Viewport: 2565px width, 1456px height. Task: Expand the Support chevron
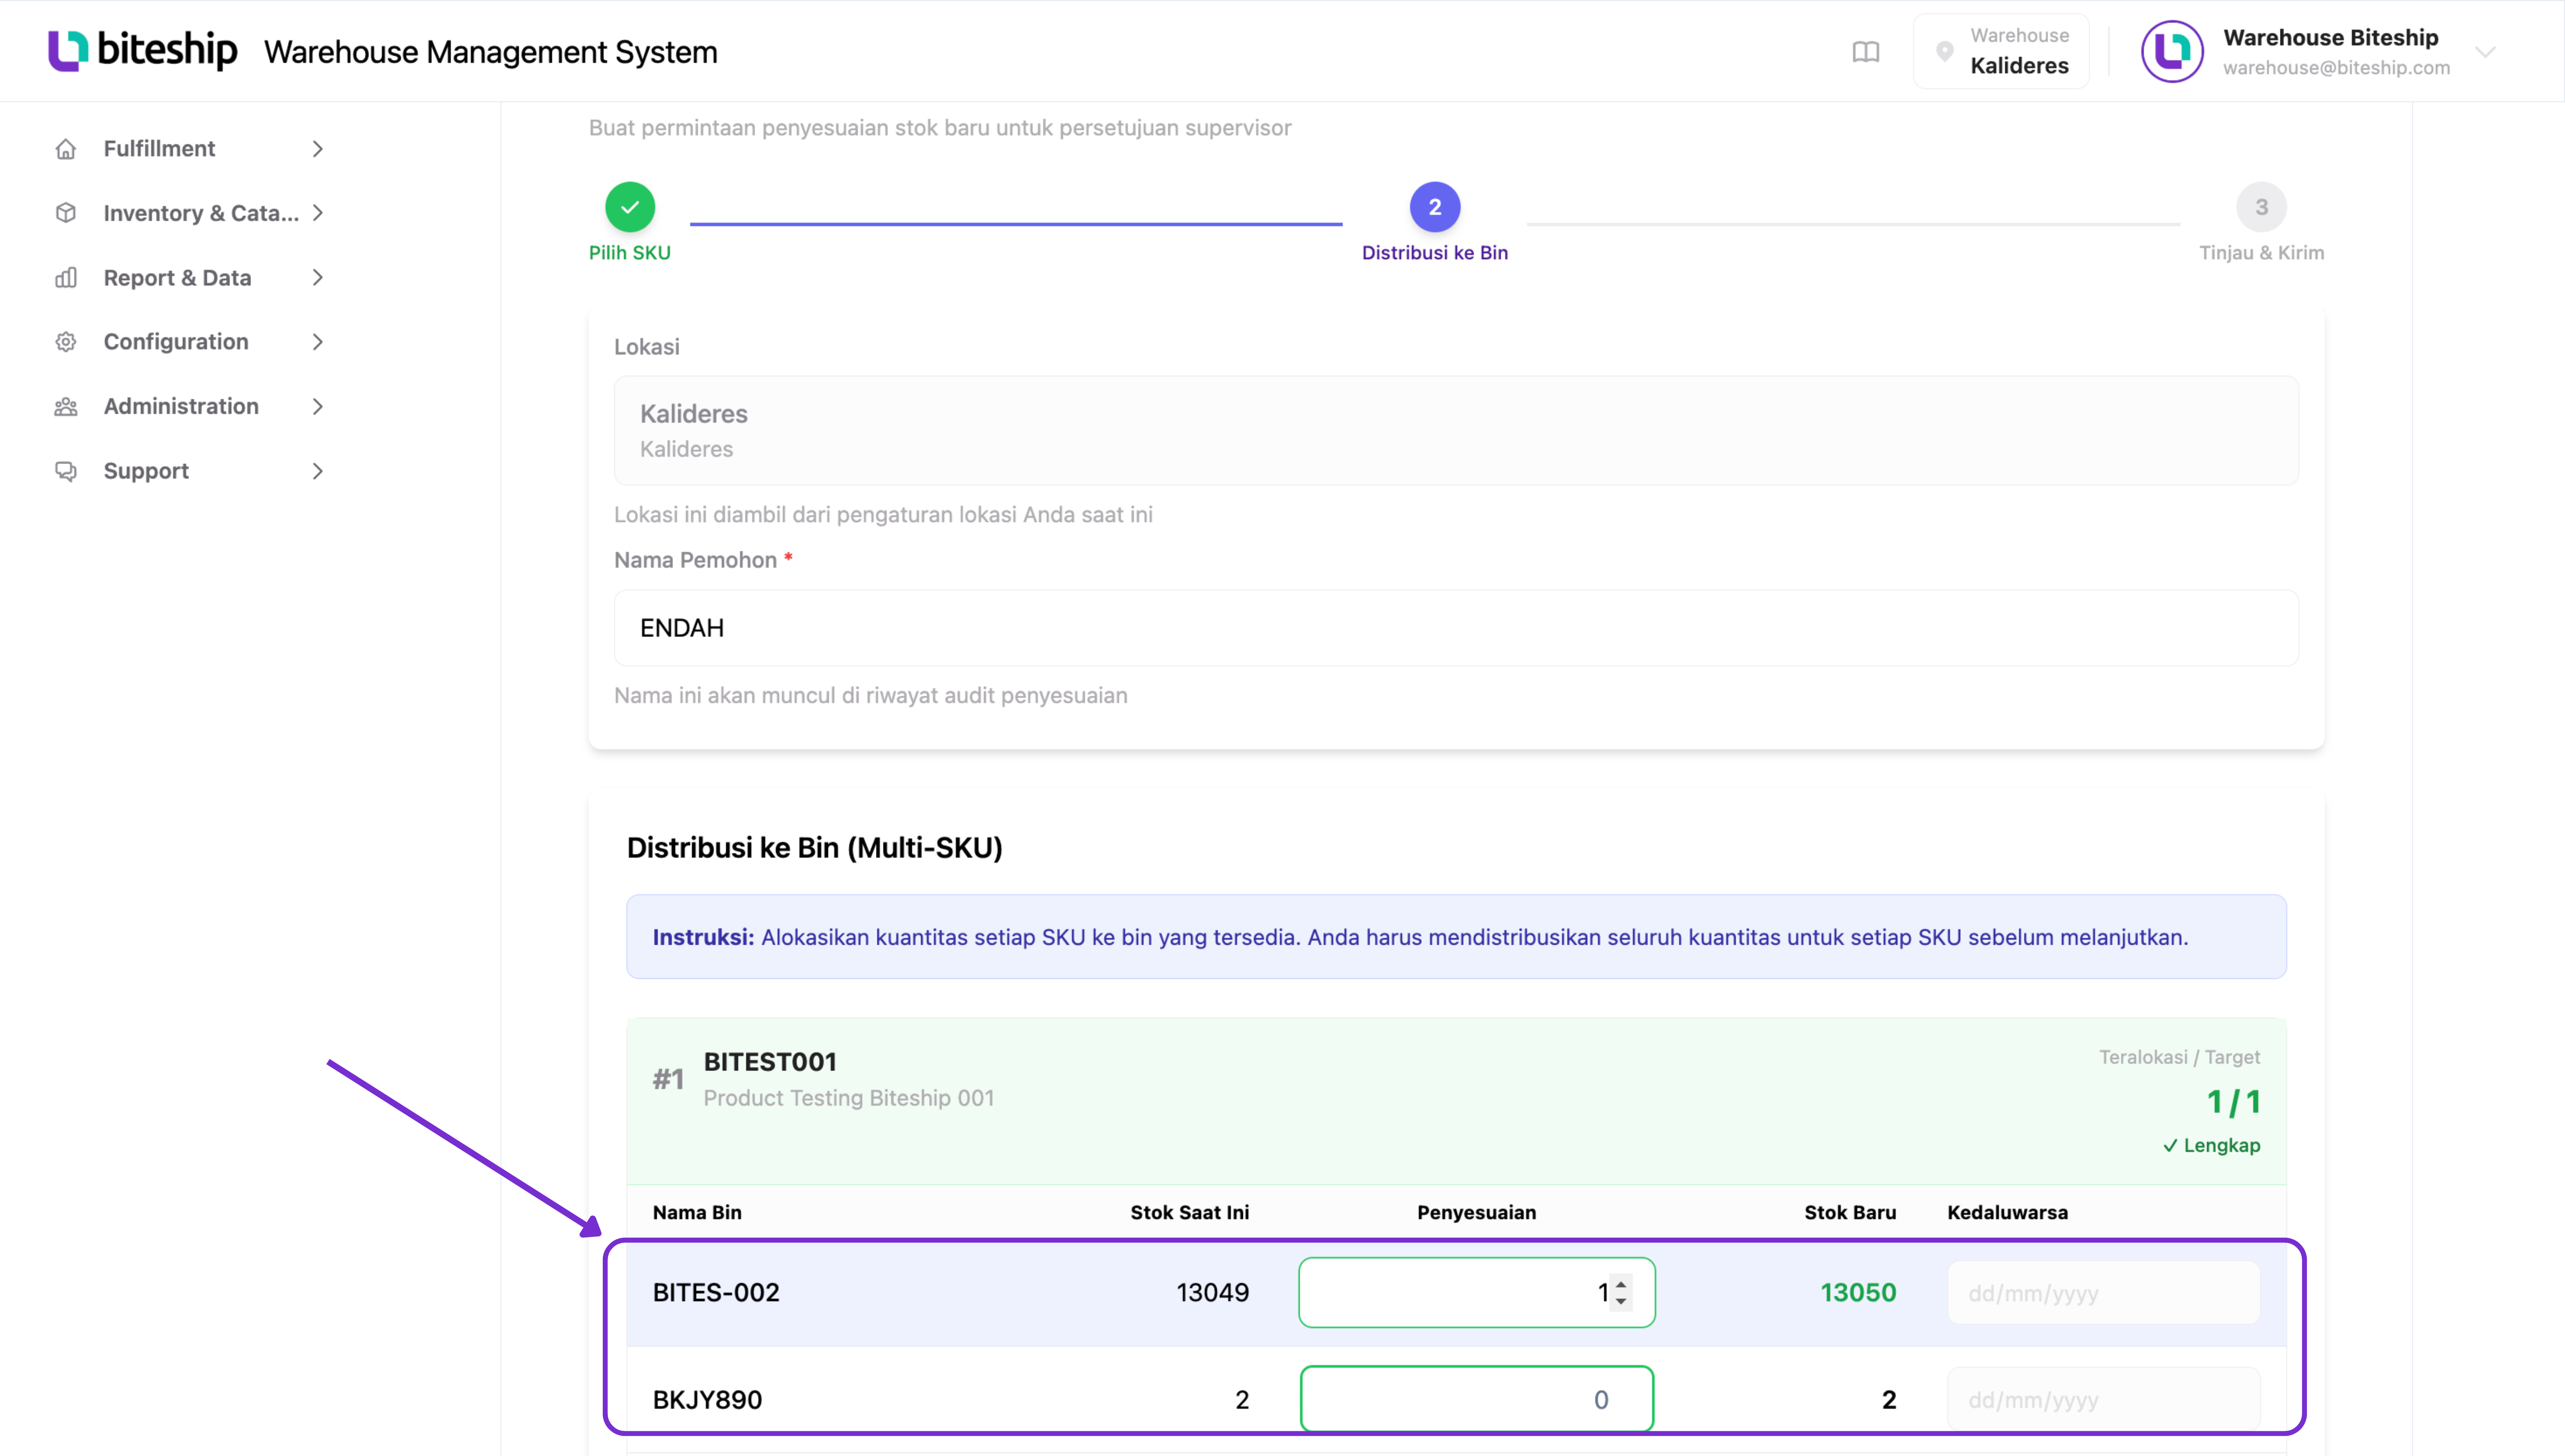pyautogui.click(x=317, y=471)
